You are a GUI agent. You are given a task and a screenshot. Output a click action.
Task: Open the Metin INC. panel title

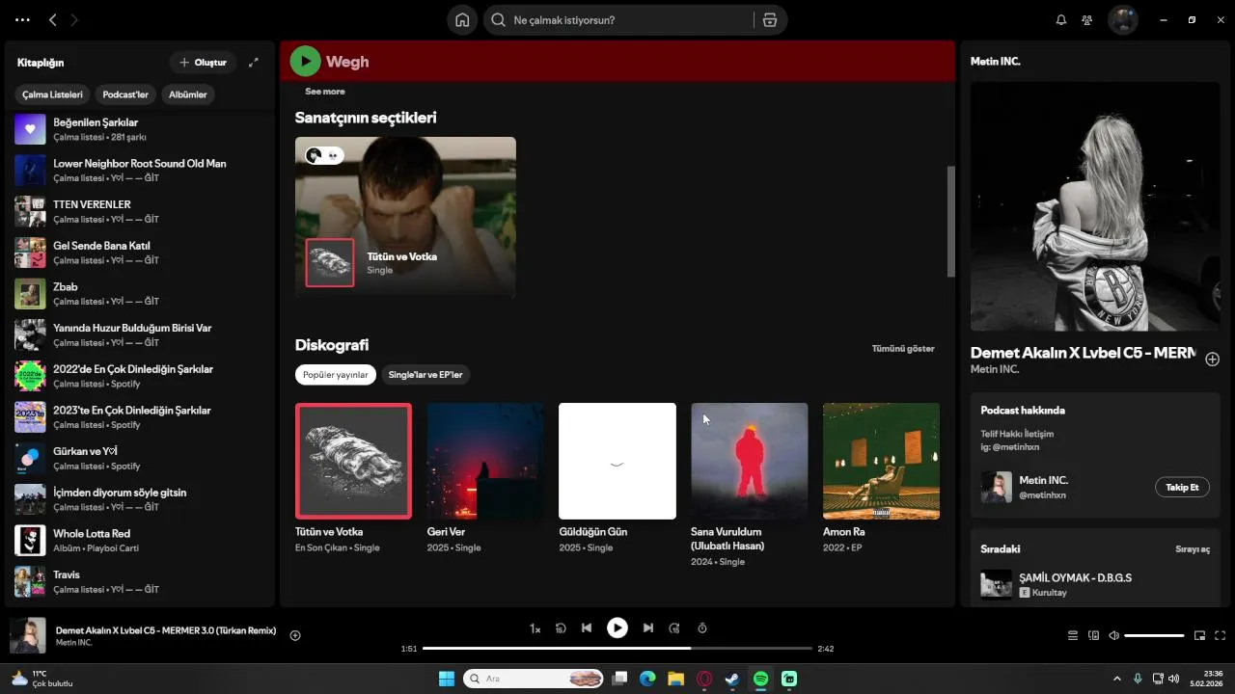[x=996, y=62]
